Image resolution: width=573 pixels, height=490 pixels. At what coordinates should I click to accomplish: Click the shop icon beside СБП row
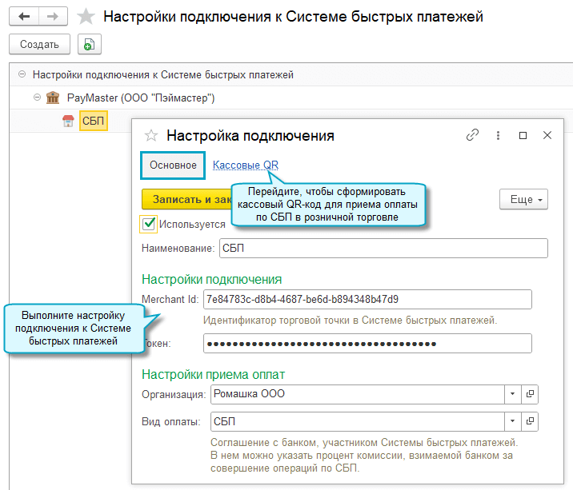(68, 121)
